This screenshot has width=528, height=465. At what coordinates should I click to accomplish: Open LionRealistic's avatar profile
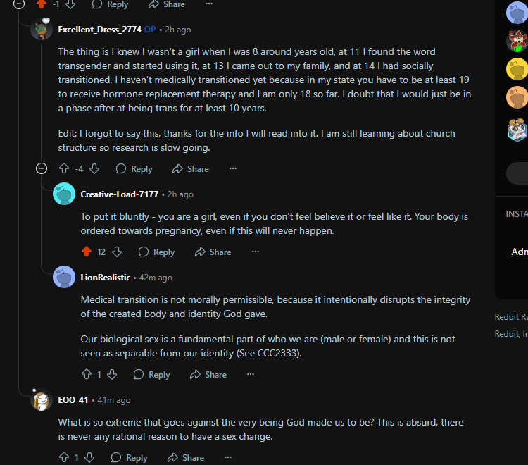pos(64,277)
